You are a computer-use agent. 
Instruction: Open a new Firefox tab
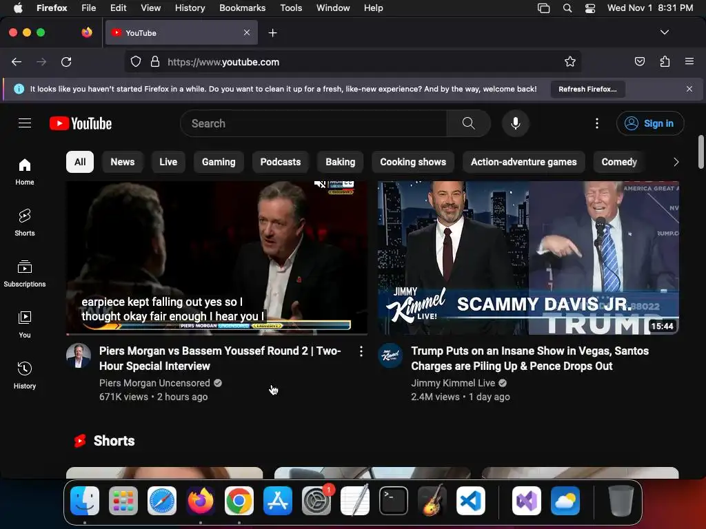(272, 33)
